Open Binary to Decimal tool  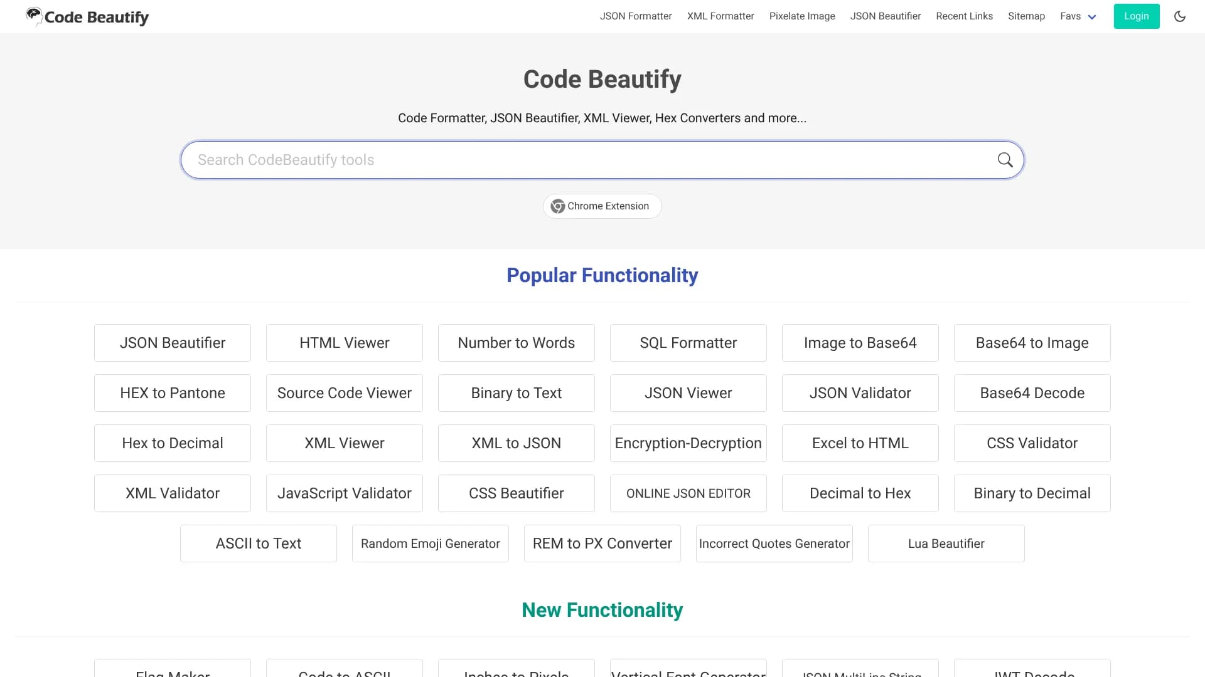1032,493
